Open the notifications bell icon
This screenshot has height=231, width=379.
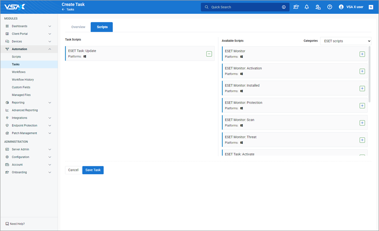click(x=307, y=7)
